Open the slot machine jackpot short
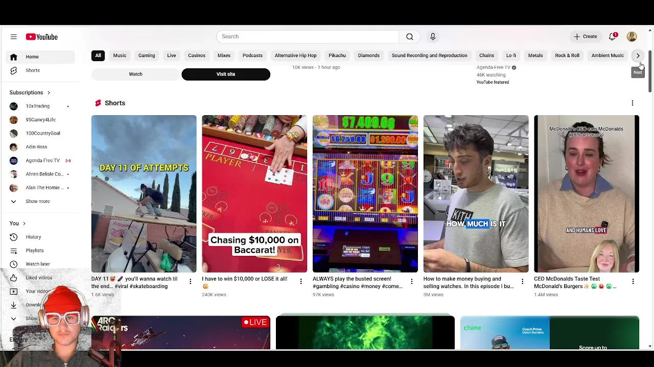The image size is (654, 367). click(x=365, y=194)
